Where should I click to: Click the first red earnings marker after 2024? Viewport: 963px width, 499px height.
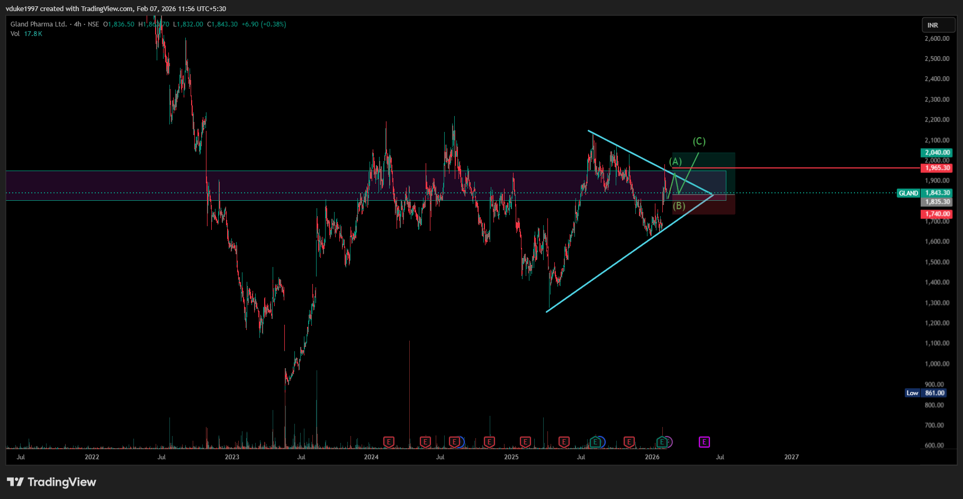click(389, 442)
